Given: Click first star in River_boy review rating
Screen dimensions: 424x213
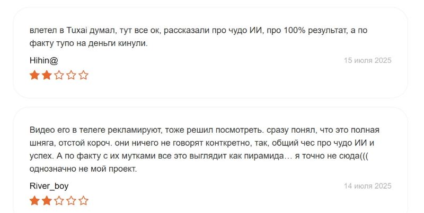Looking at the screenshot, I should pos(34,201).
